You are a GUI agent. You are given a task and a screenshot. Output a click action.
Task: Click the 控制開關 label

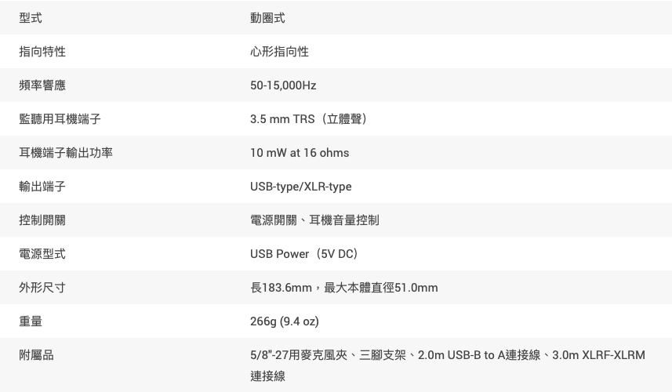point(42,220)
